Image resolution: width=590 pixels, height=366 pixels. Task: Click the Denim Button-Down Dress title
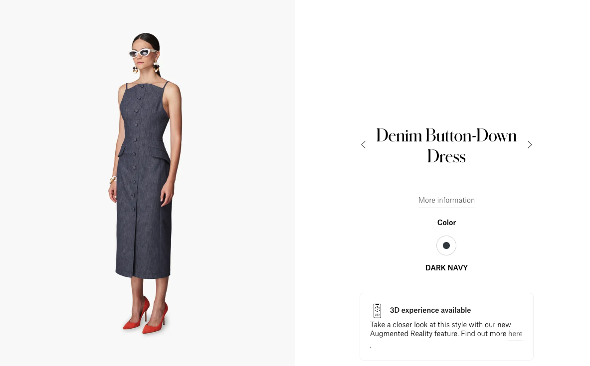click(446, 145)
